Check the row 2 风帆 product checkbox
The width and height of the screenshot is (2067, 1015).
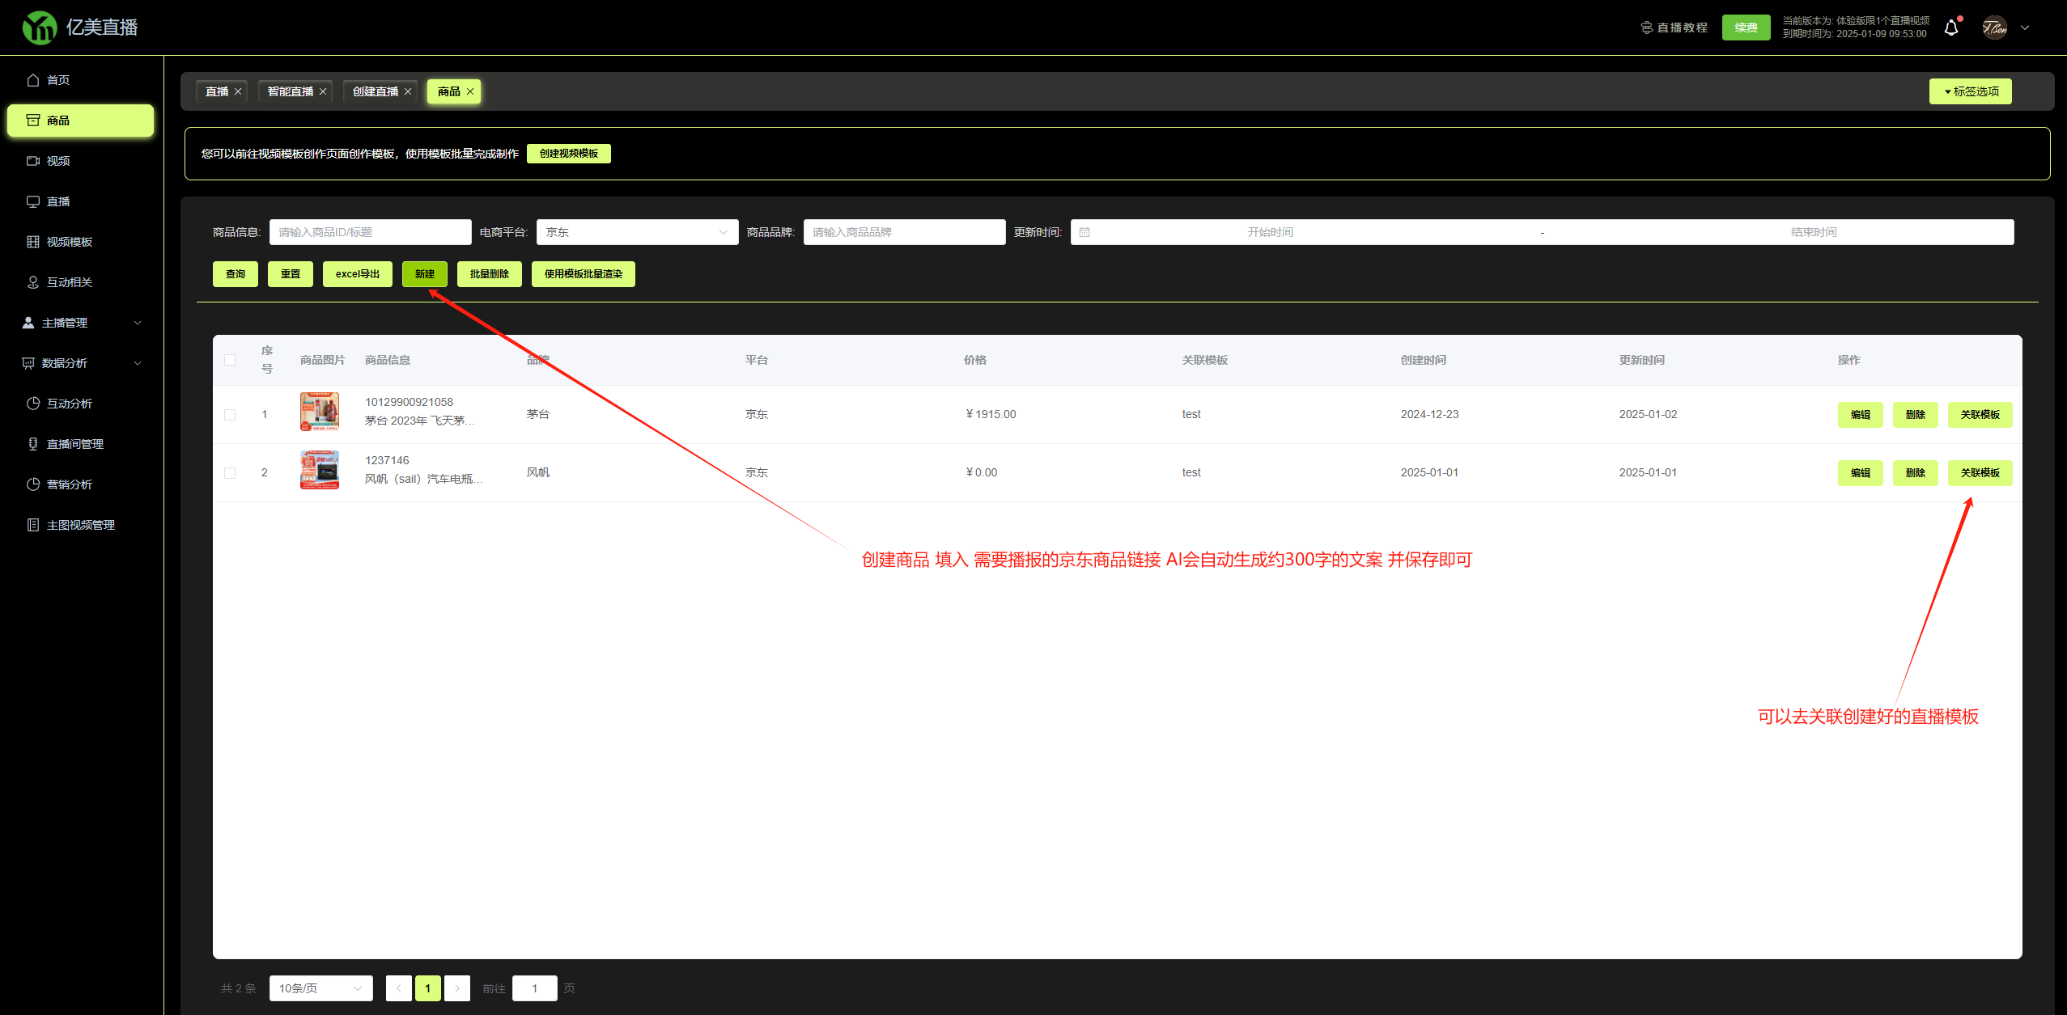230,473
